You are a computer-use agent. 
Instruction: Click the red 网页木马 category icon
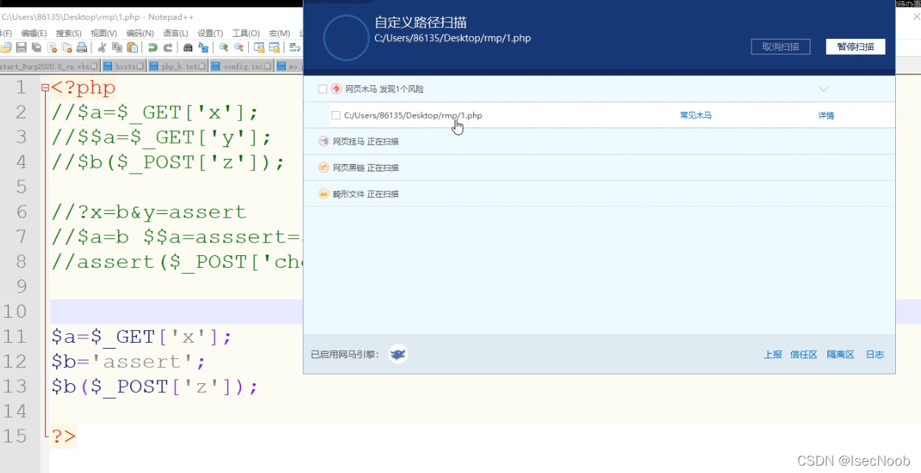(x=336, y=89)
